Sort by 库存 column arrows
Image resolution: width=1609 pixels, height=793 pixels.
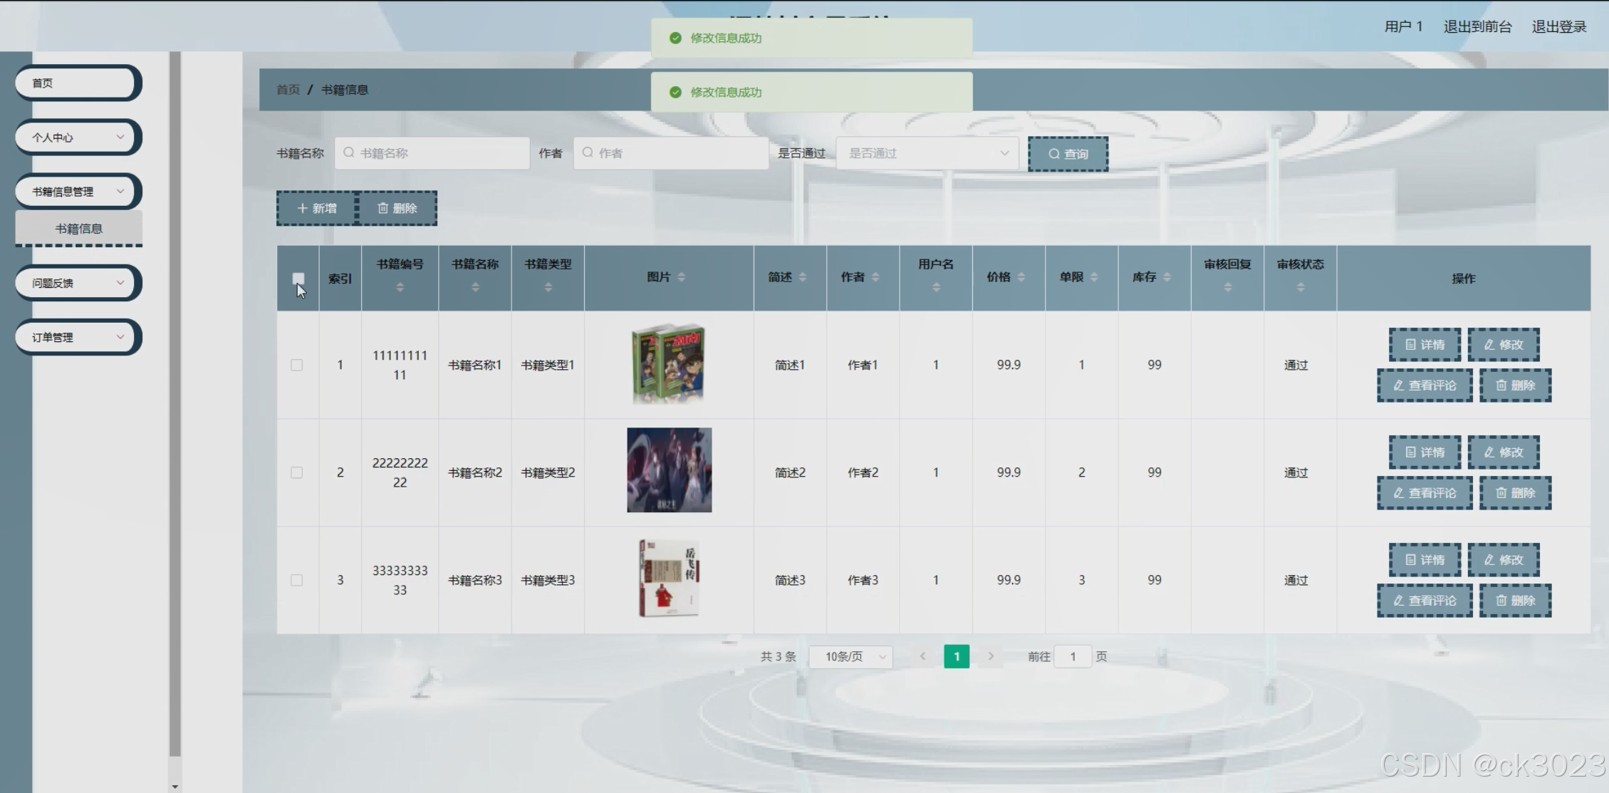[1166, 277]
